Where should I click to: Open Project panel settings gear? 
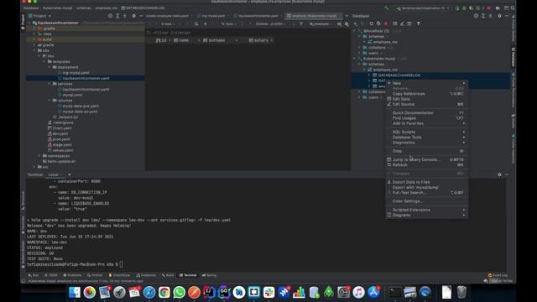coord(133,16)
